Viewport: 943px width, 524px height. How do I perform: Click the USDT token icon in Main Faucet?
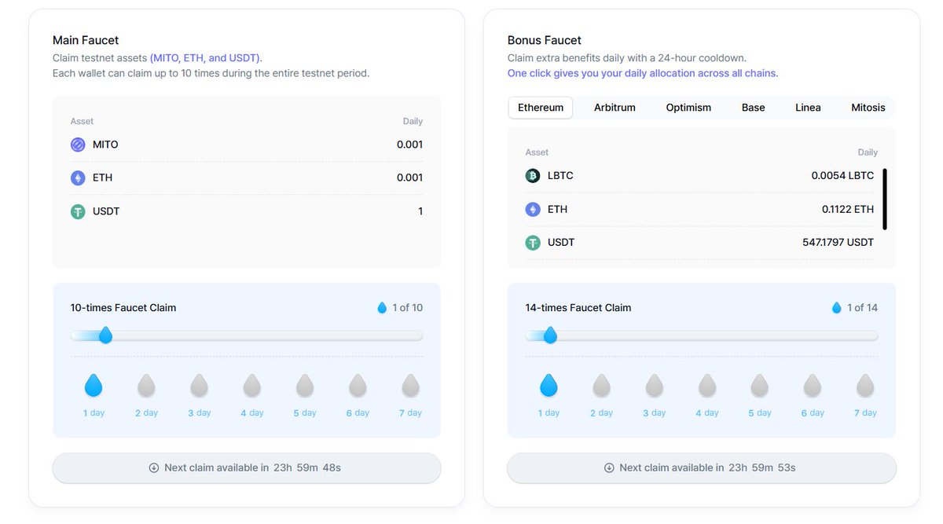coord(78,211)
